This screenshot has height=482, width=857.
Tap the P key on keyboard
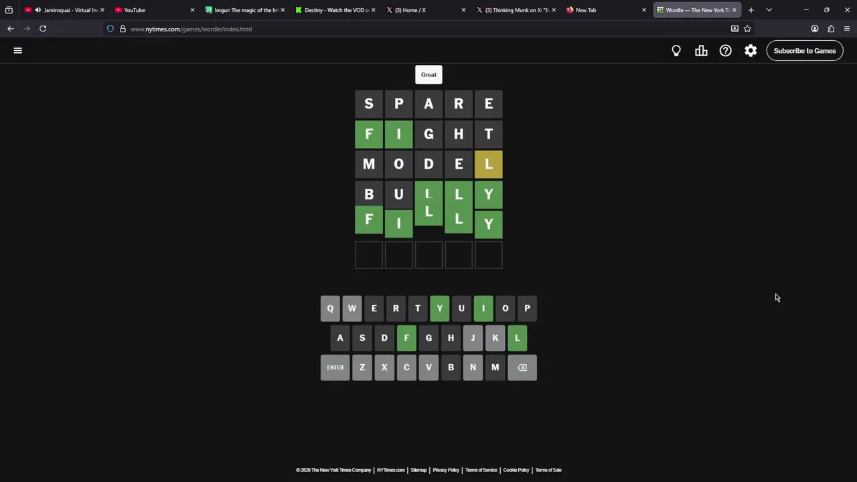click(527, 309)
